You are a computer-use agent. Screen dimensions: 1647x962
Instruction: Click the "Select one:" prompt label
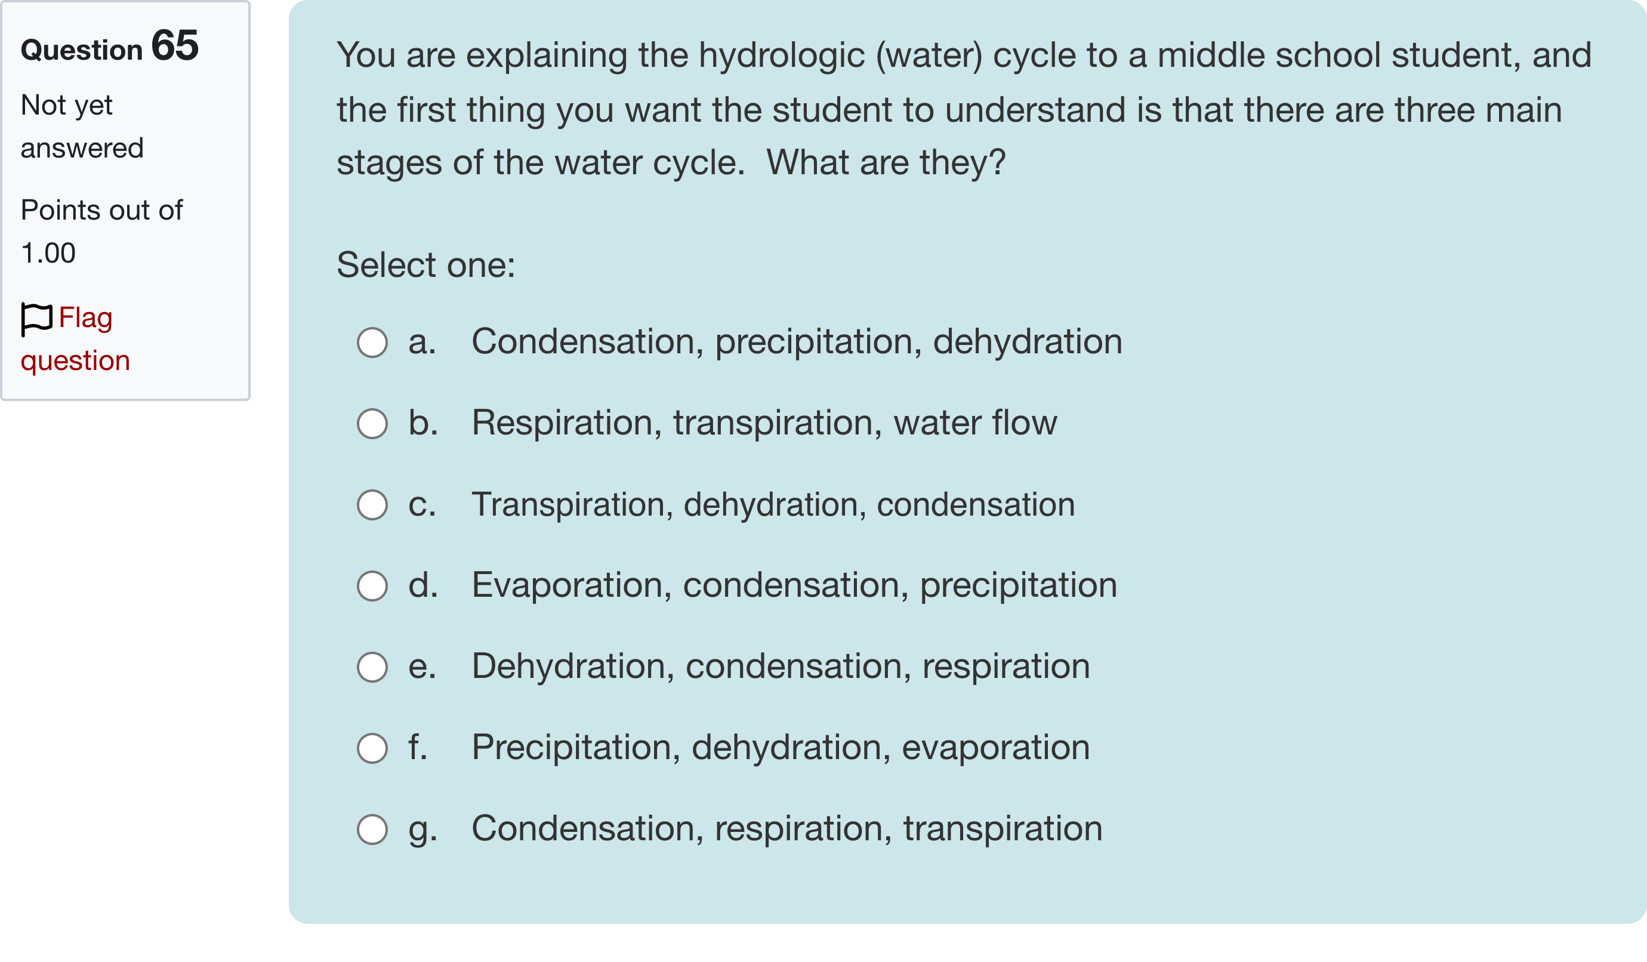(x=425, y=266)
